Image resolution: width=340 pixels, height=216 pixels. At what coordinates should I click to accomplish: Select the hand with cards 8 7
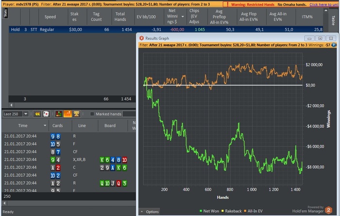click(x=69, y=152)
